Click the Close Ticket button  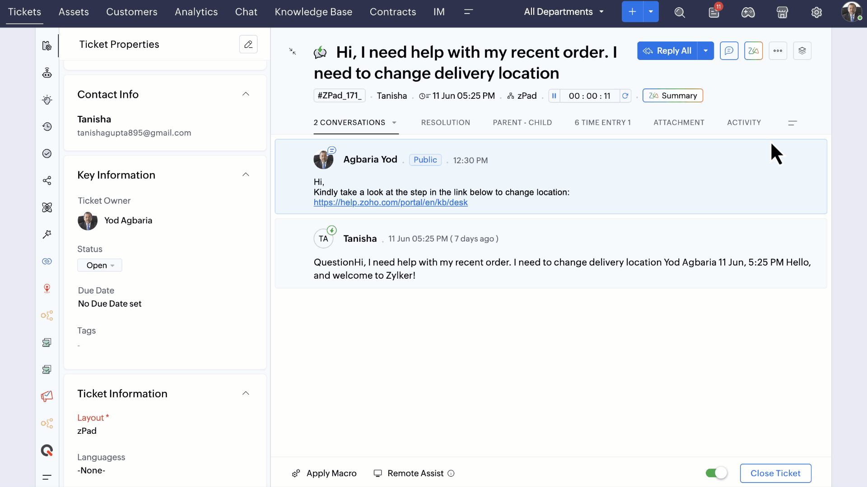point(775,473)
